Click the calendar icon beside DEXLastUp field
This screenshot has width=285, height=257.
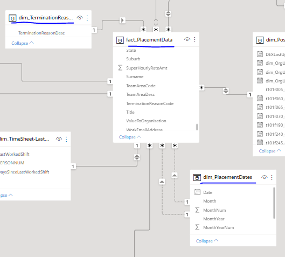(260, 54)
